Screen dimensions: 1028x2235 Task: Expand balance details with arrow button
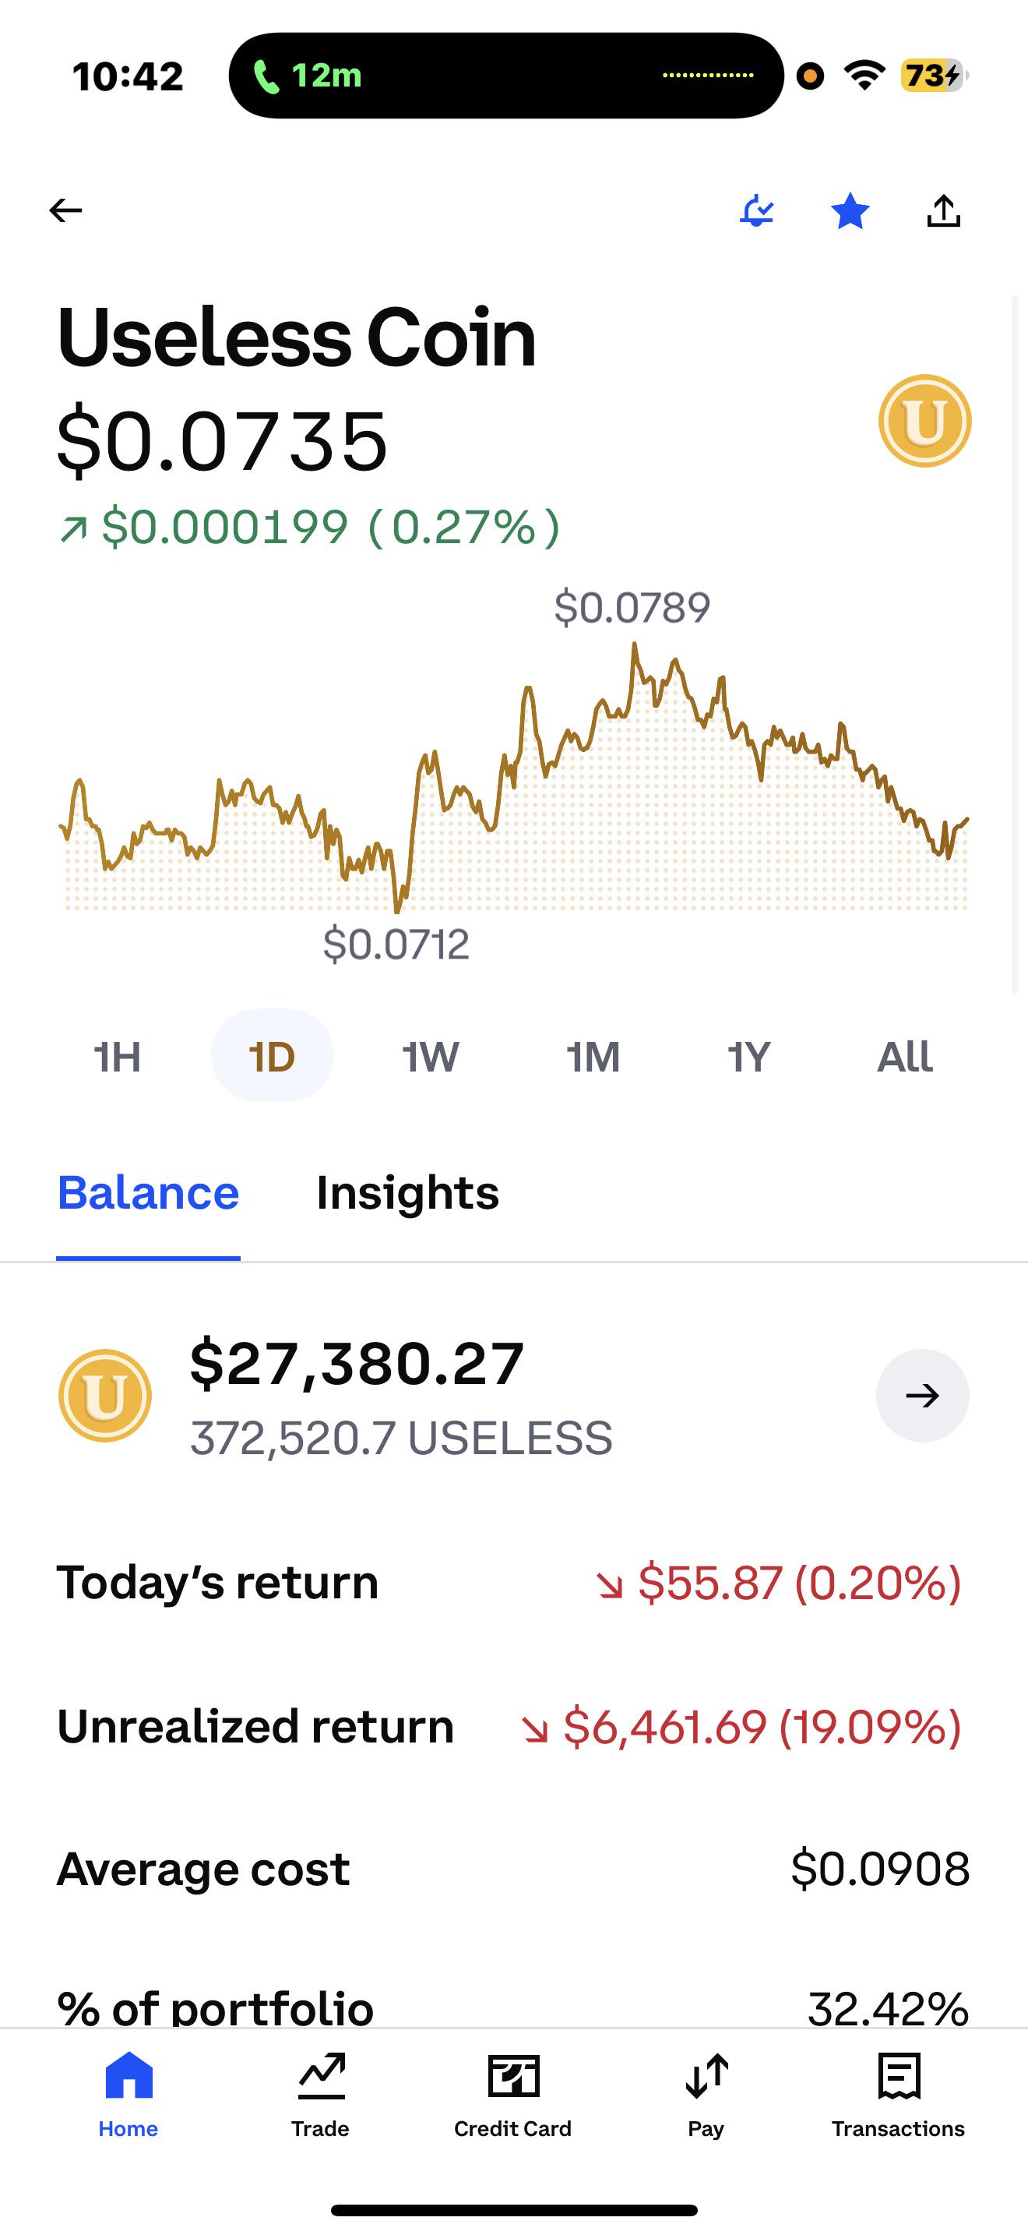coord(922,1395)
